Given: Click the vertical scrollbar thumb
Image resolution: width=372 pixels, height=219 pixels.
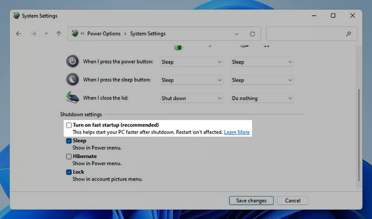Looking at the screenshot, I should (x=359, y=135).
